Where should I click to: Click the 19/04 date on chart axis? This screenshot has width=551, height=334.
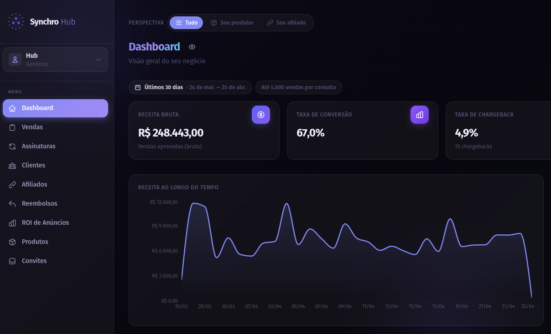tap(462, 307)
